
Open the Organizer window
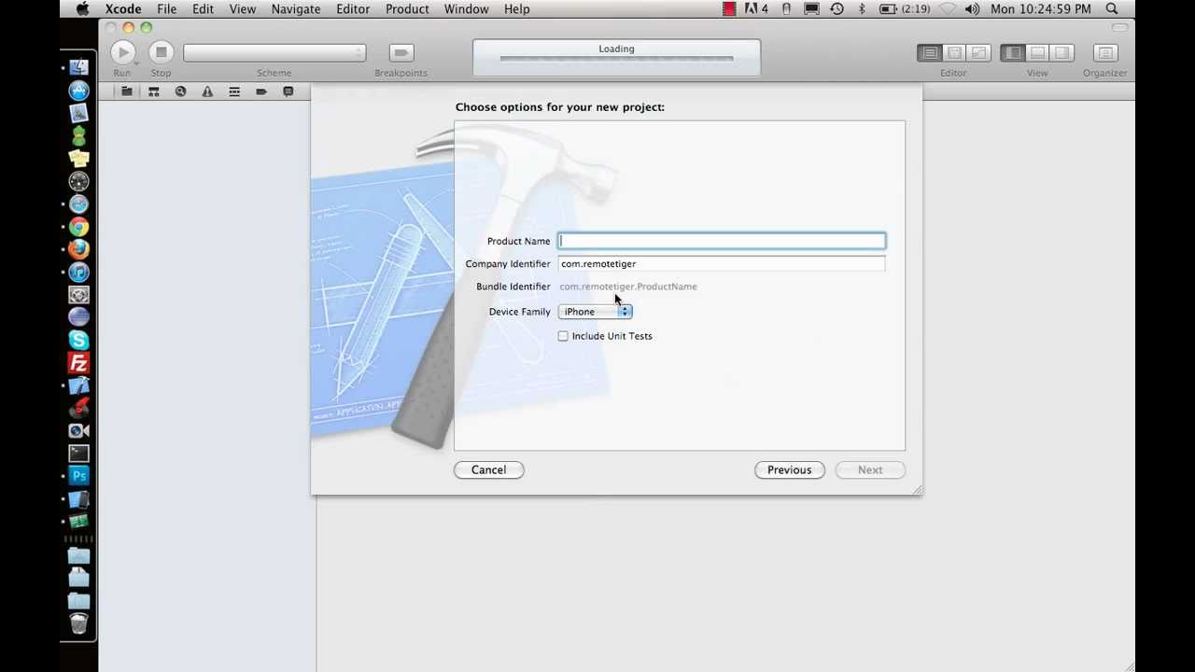pos(1105,53)
